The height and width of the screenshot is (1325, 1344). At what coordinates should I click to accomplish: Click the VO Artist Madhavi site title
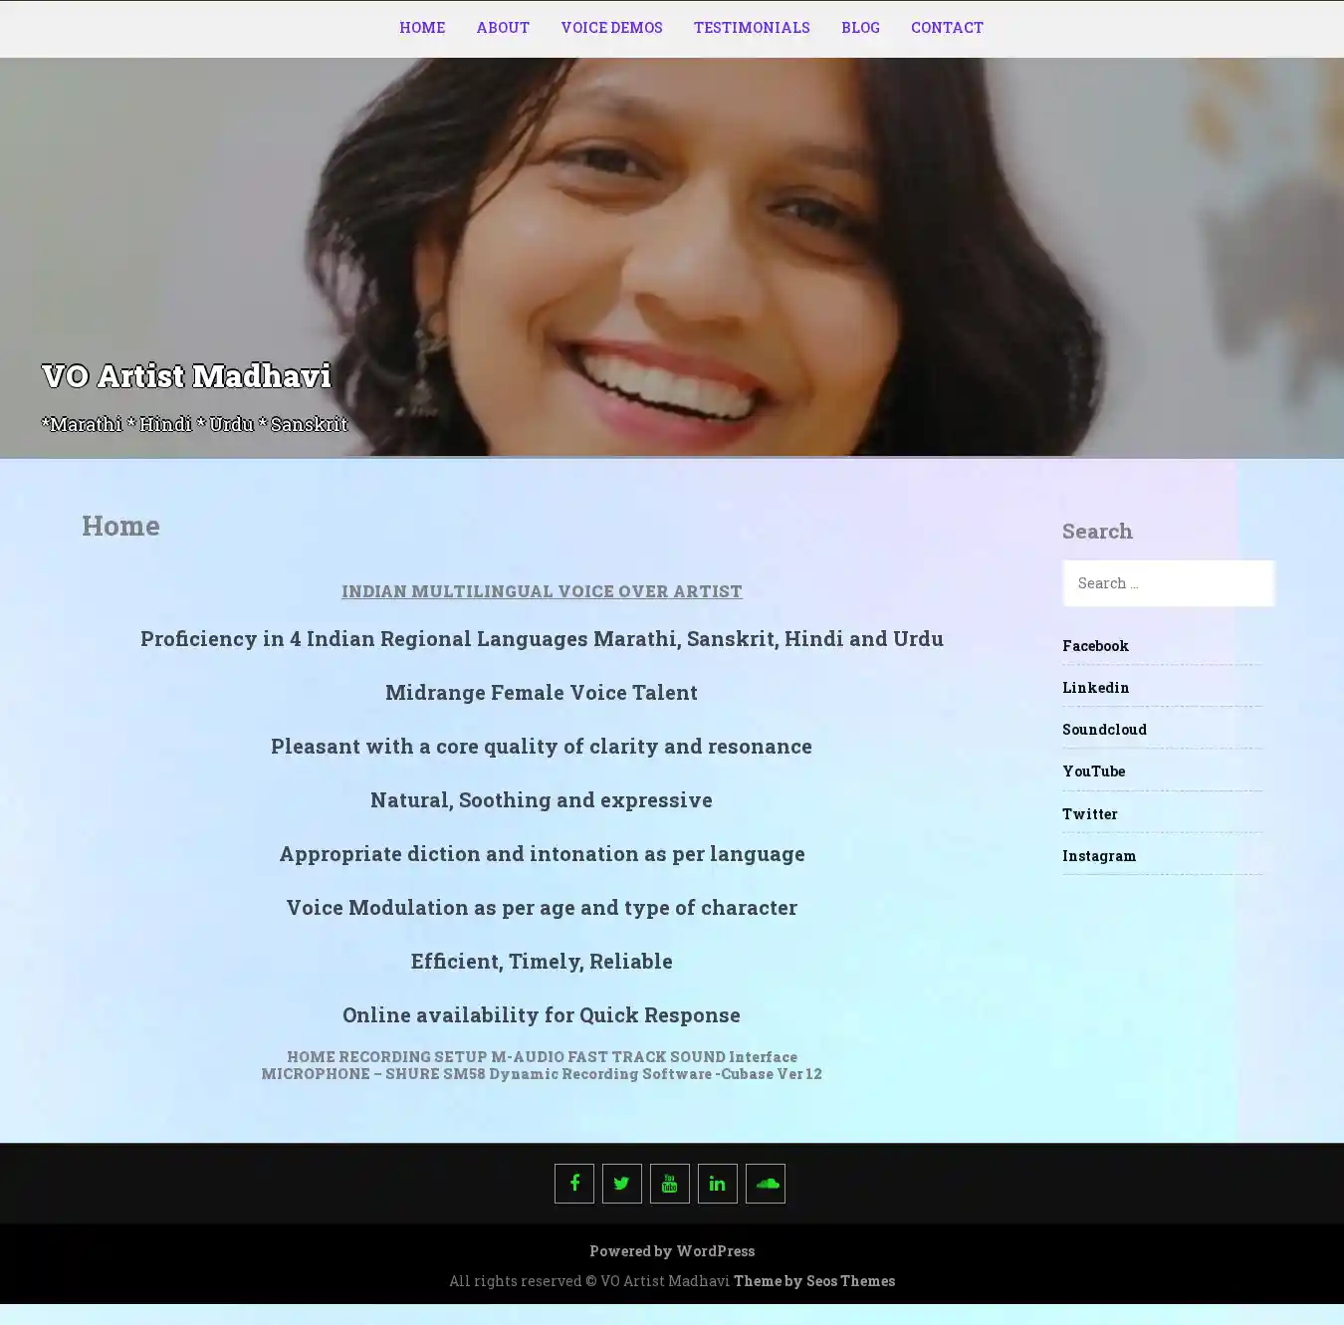tap(186, 376)
